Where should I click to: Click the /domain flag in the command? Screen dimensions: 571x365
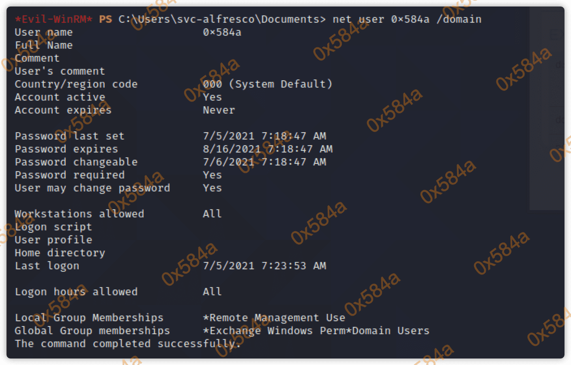coord(459,19)
